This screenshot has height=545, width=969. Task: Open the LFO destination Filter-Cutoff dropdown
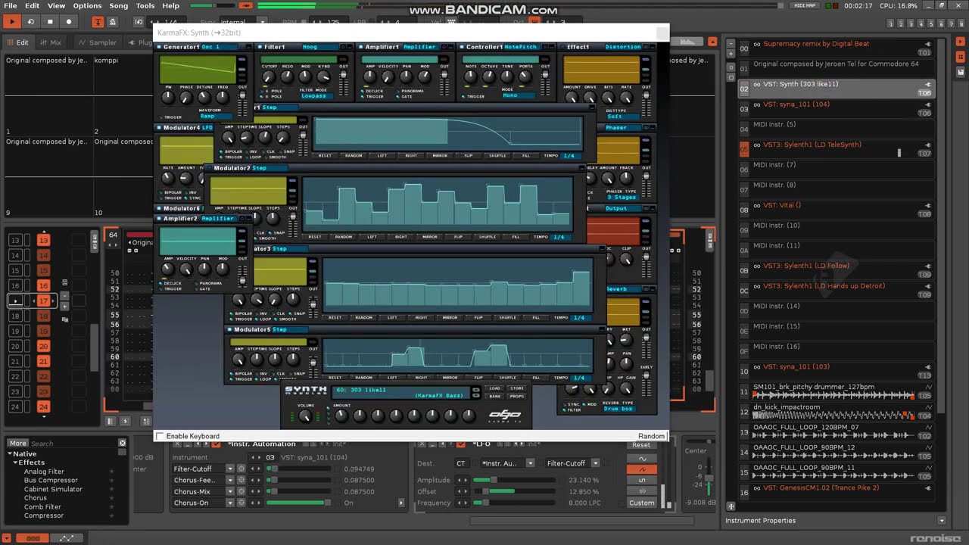point(595,463)
